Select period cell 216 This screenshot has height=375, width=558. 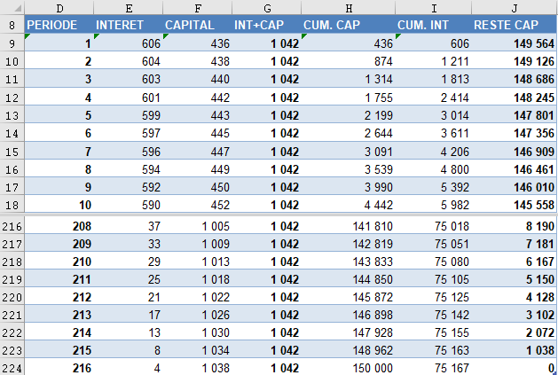[x=59, y=367]
